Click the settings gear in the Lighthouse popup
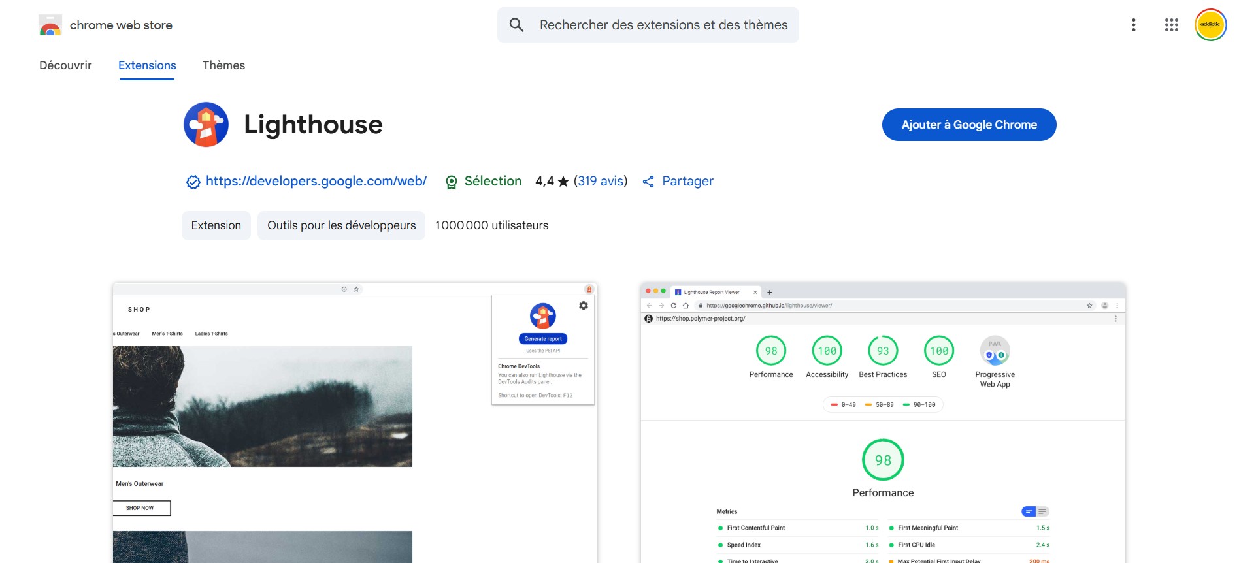 click(584, 306)
